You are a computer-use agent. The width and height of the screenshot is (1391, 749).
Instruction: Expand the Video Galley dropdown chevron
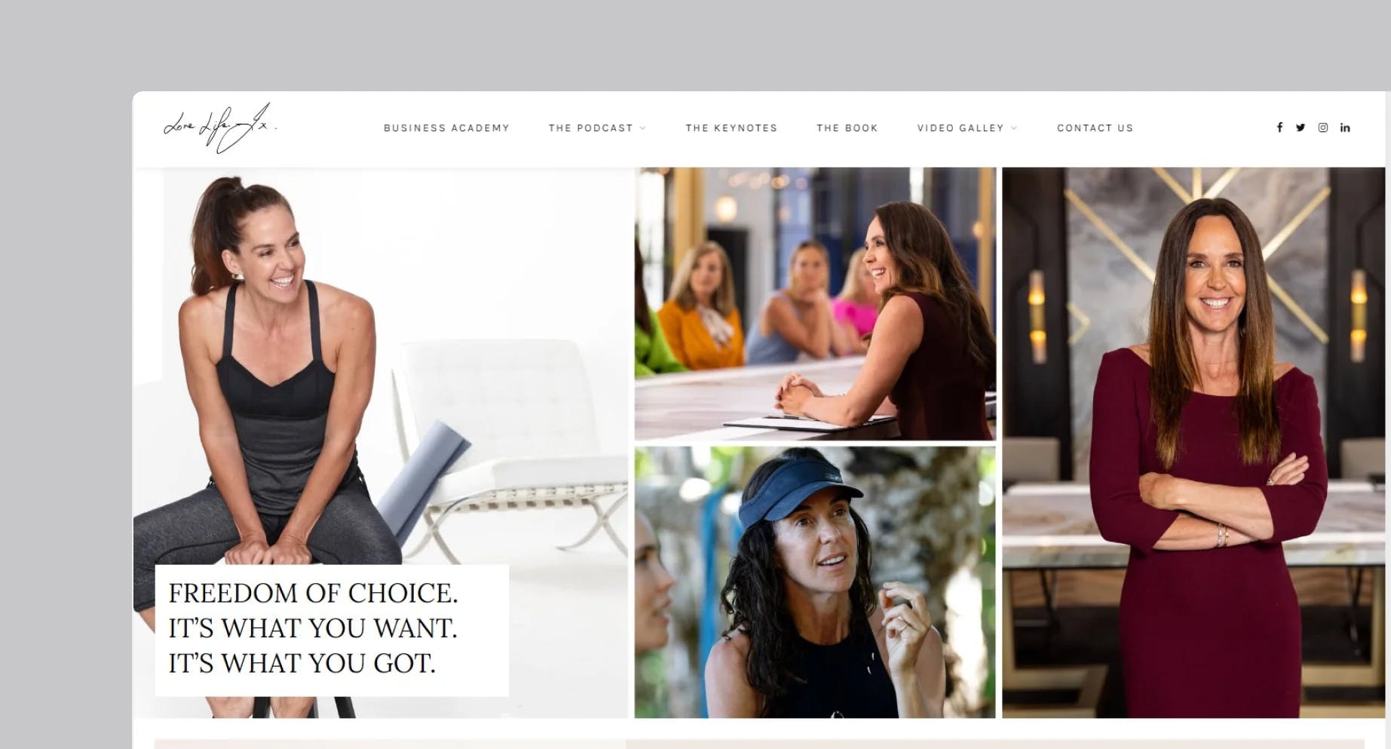pos(1014,128)
